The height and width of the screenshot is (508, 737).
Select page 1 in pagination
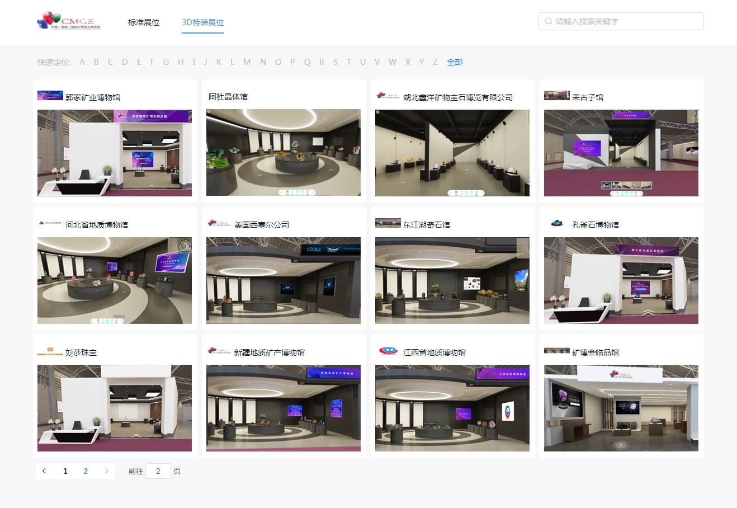(65, 471)
